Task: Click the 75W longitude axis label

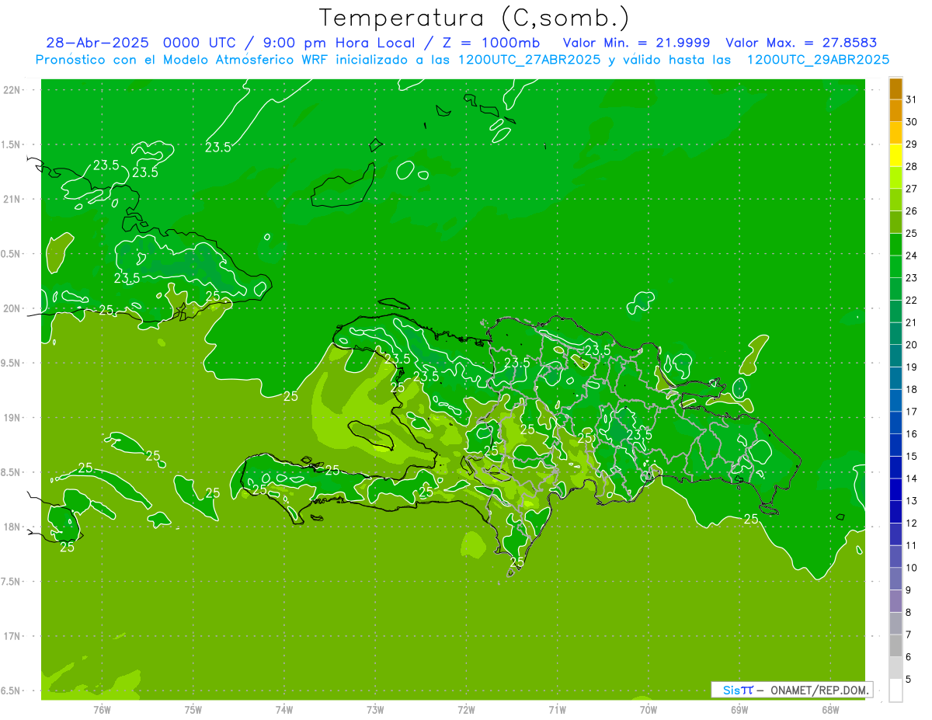Action: 193,710
